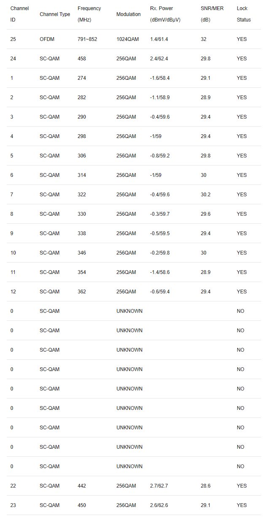Select frequency 362 in channel 12 row

pos(82,292)
